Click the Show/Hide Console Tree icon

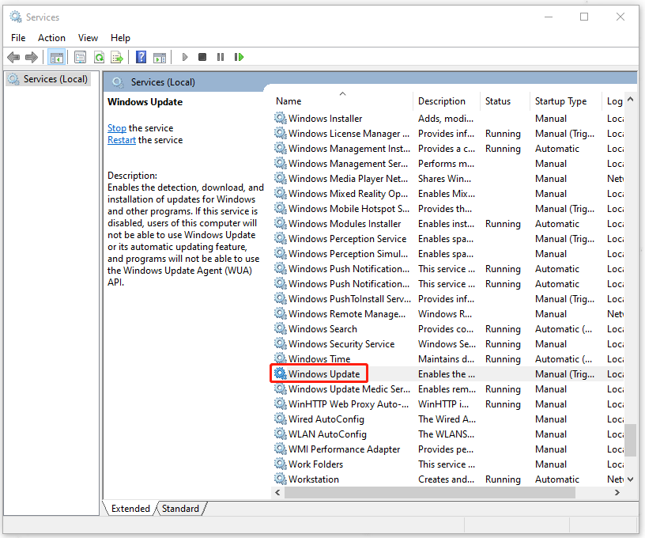coord(56,57)
